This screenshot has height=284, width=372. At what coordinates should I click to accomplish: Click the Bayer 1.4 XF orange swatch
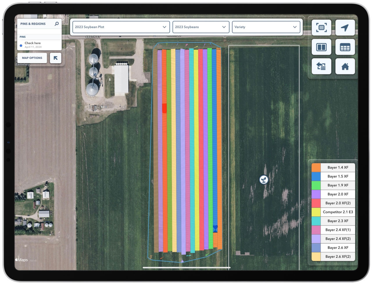pyautogui.click(x=316, y=168)
